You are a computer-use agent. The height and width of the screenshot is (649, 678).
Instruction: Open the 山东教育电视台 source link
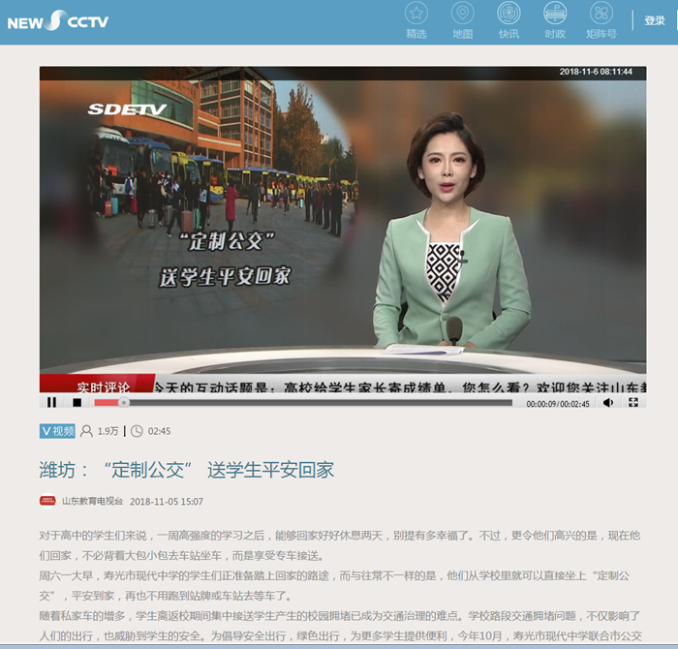pyautogui.click(x=92, y=501)
